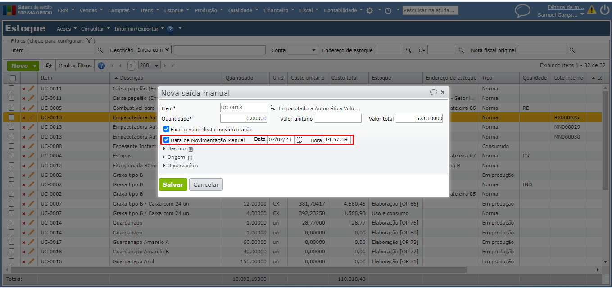Click the edit pencil for UC-0004 row
Screen dimensions: 612x288
(31, 156)
